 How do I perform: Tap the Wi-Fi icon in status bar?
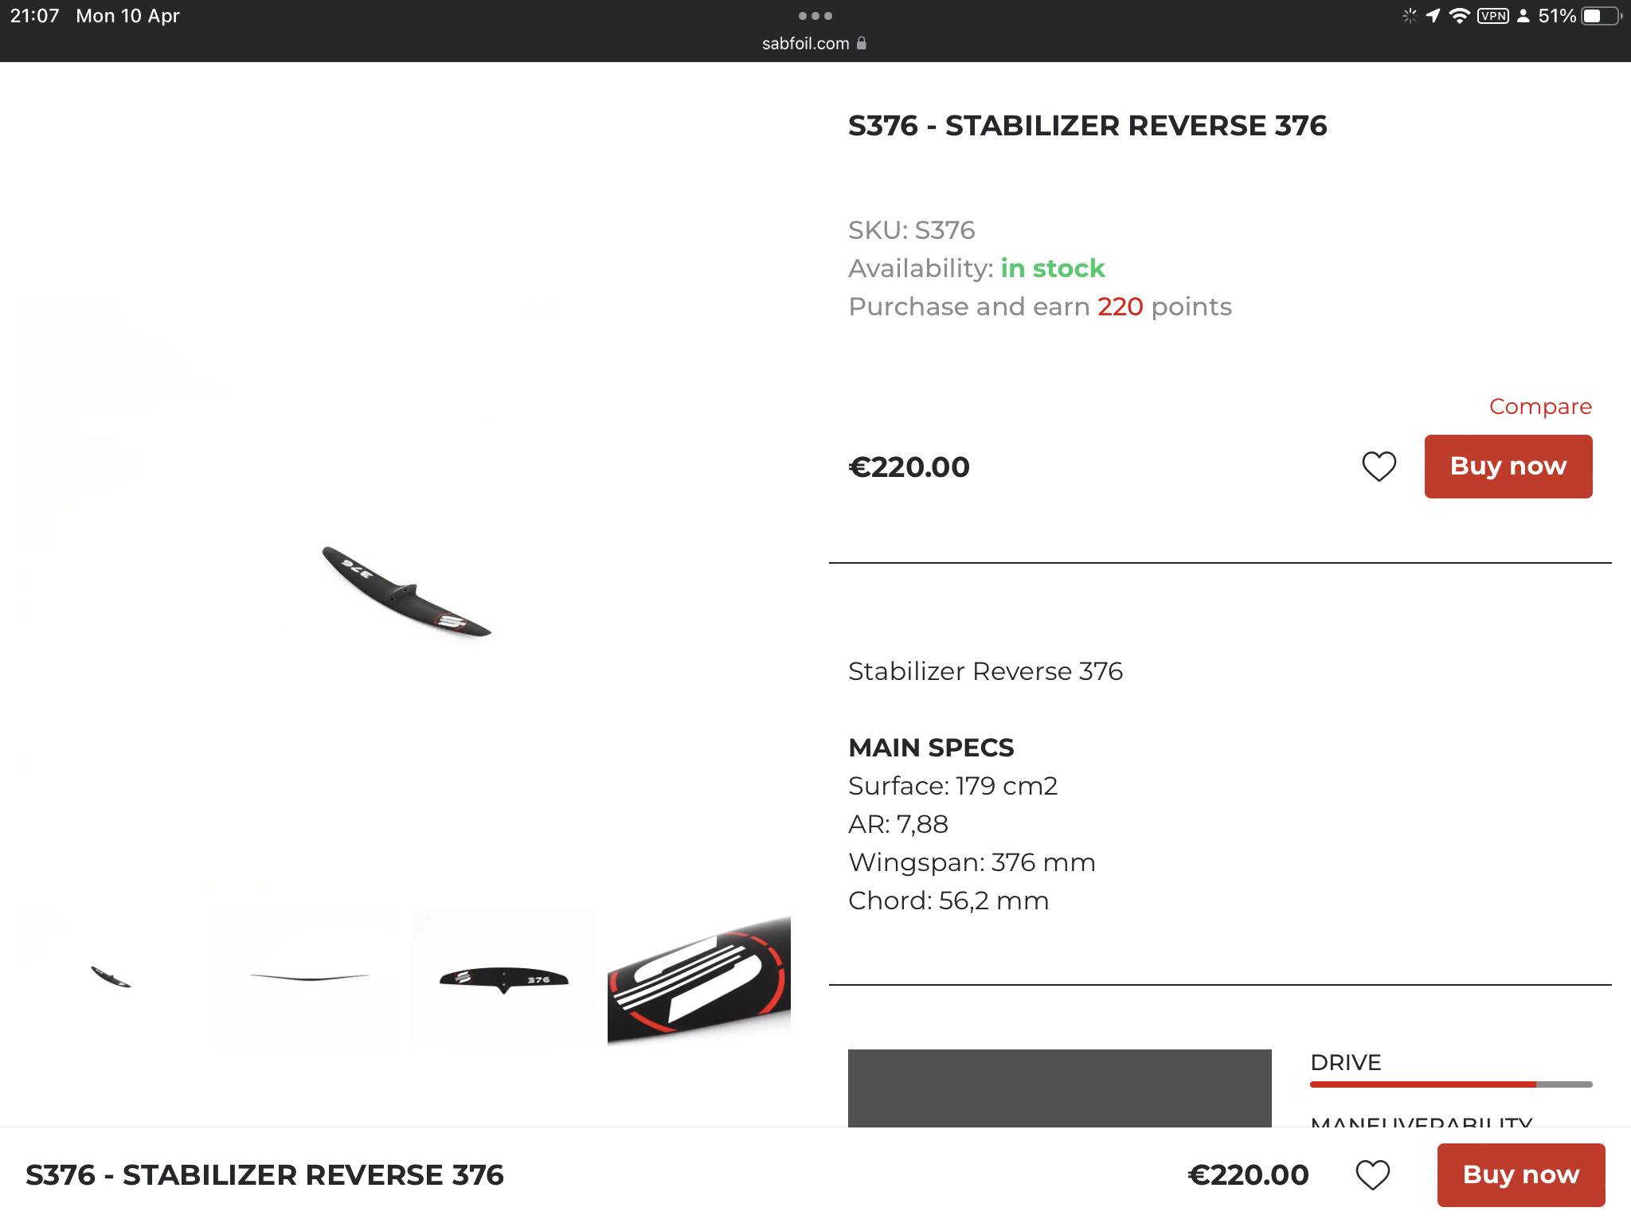point(1459,16)
